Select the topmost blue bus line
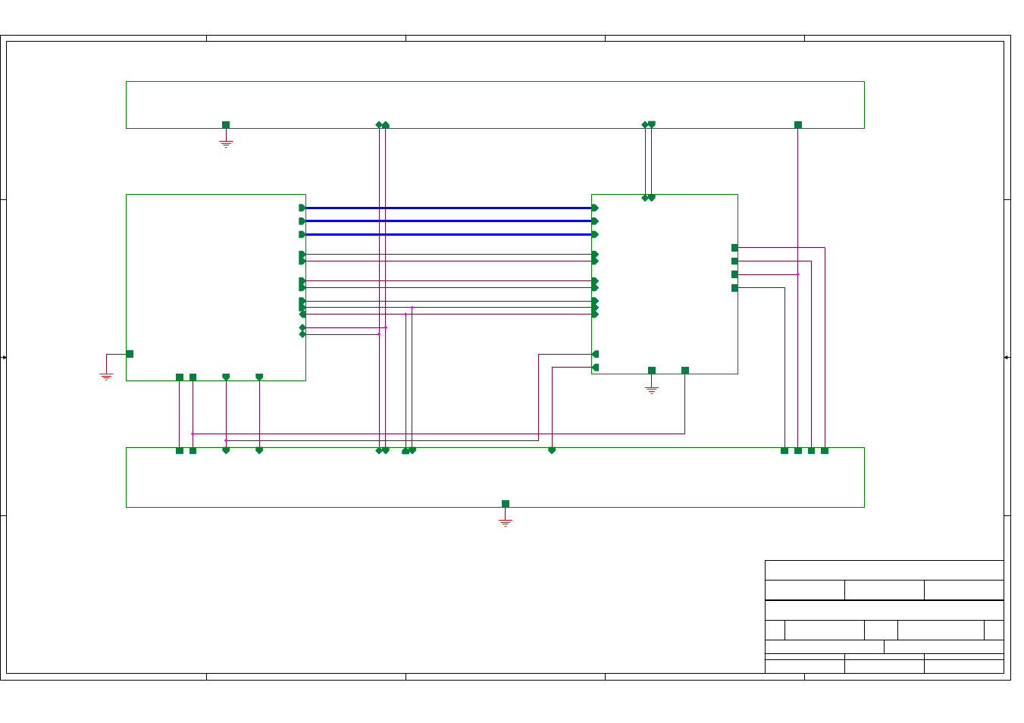 [x=449, y=208]
